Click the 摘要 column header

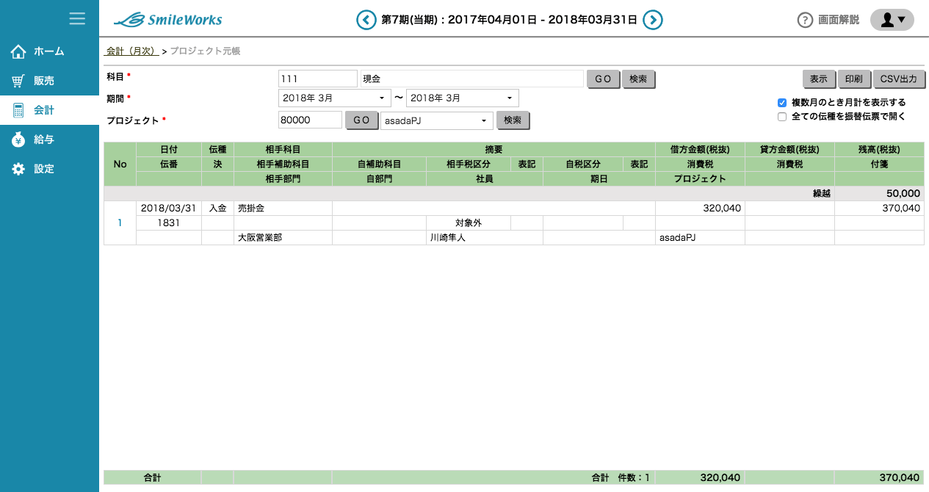point(494,149)
